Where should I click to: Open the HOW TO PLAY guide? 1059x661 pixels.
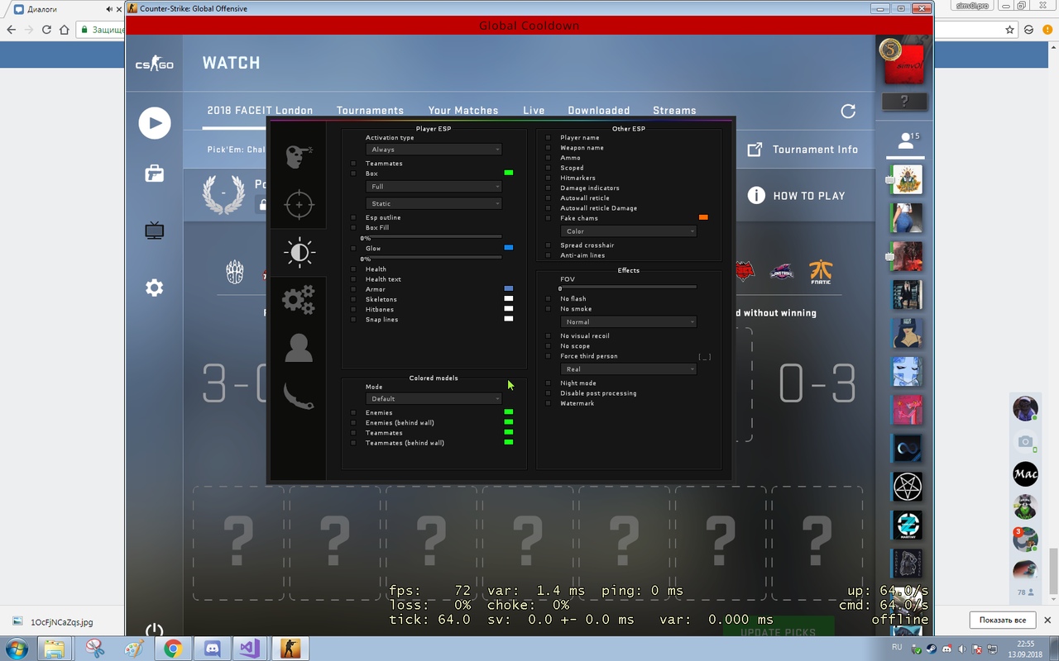point(796,196)
